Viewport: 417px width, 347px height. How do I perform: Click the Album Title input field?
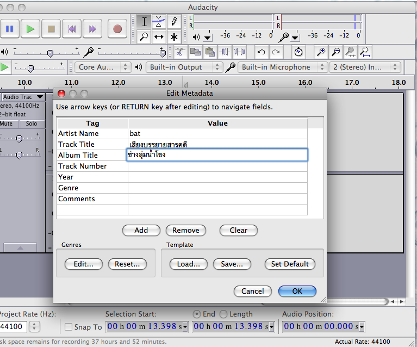217,155
